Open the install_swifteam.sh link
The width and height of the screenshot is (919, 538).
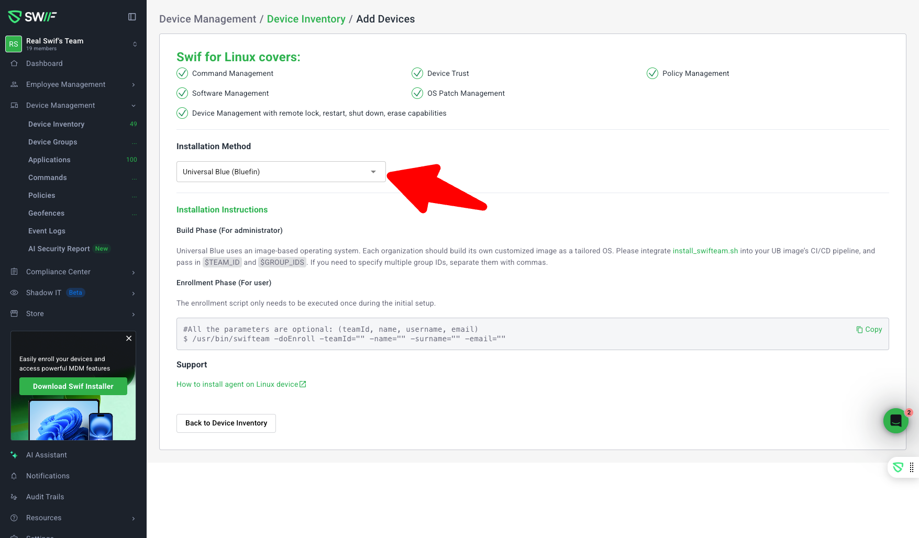705,251
